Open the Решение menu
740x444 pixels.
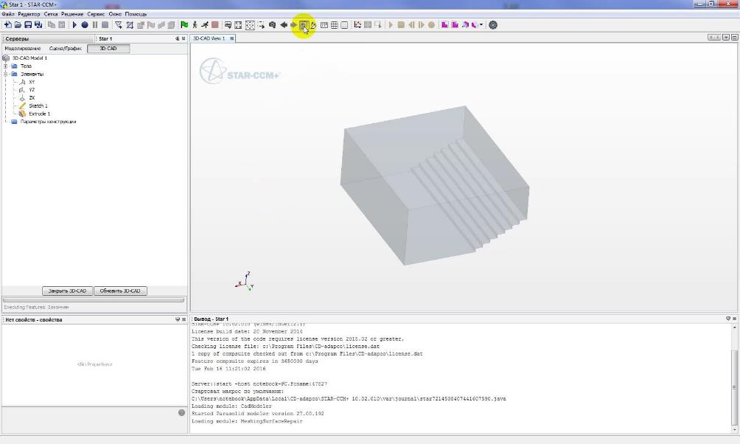(72, 14)
